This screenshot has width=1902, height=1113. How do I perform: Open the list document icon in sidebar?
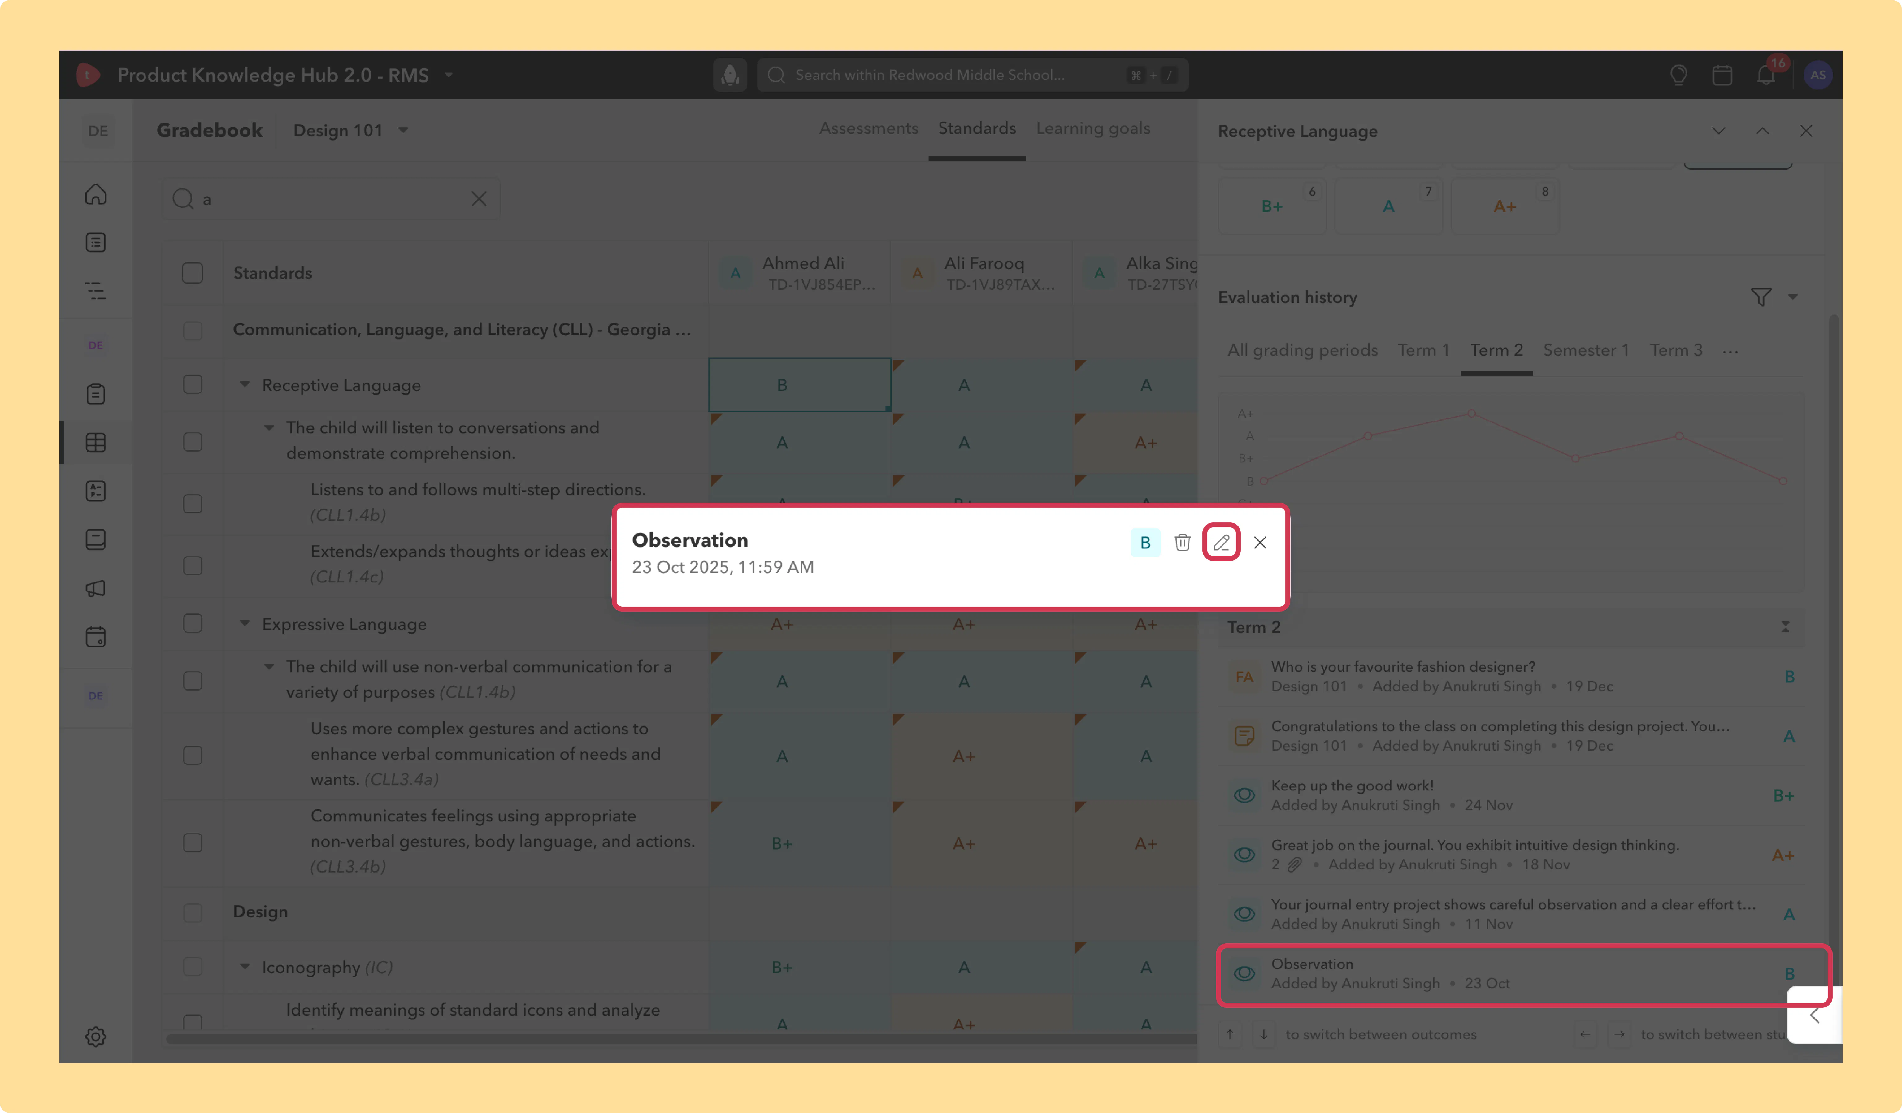click(x=96, y=242)
